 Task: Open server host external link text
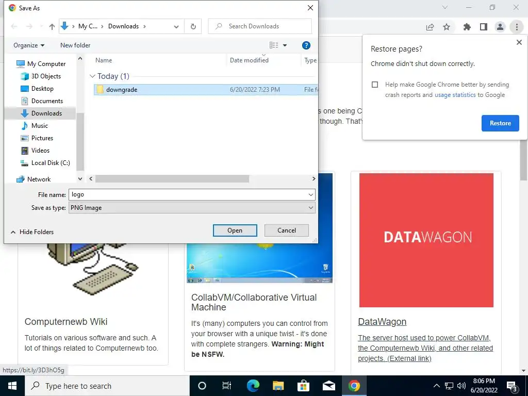point(425,348)
